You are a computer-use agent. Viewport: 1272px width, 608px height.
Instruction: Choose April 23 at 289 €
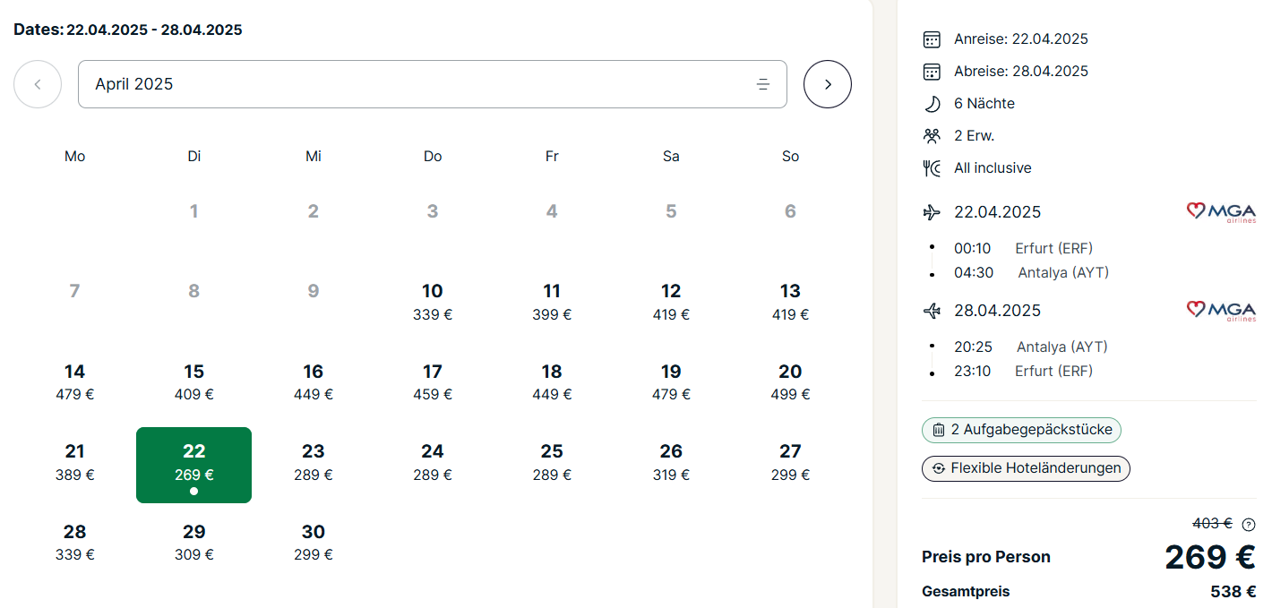click(x=314, y=462)
